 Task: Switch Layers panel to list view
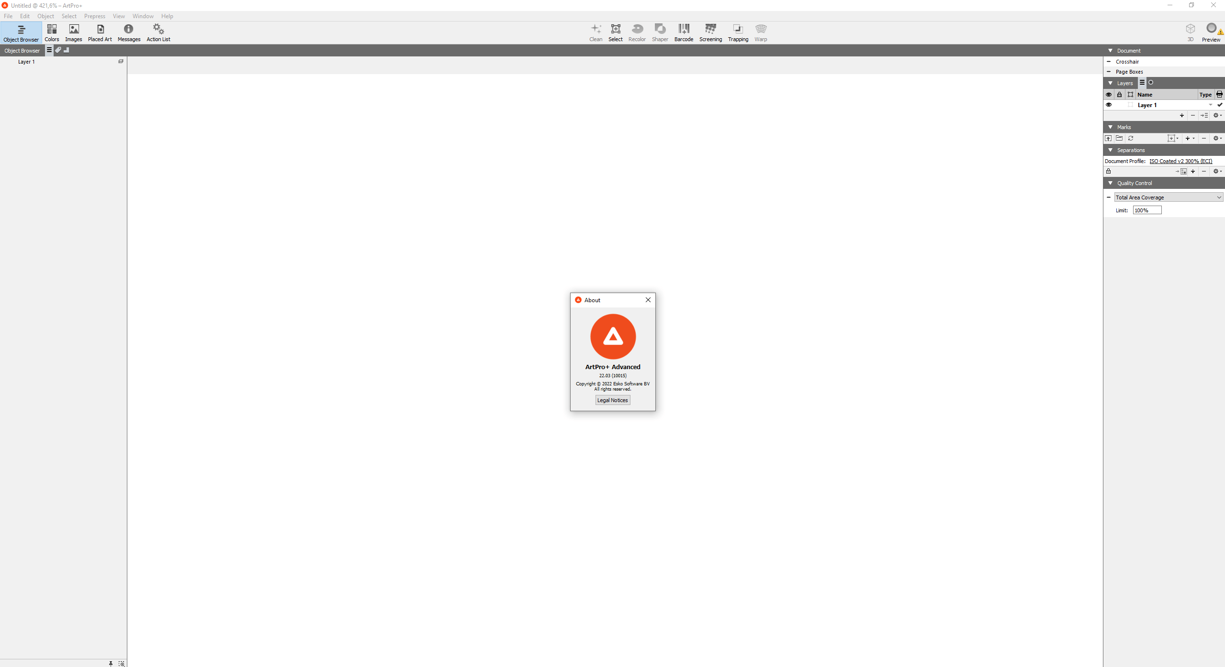(x=1142, y=82)
